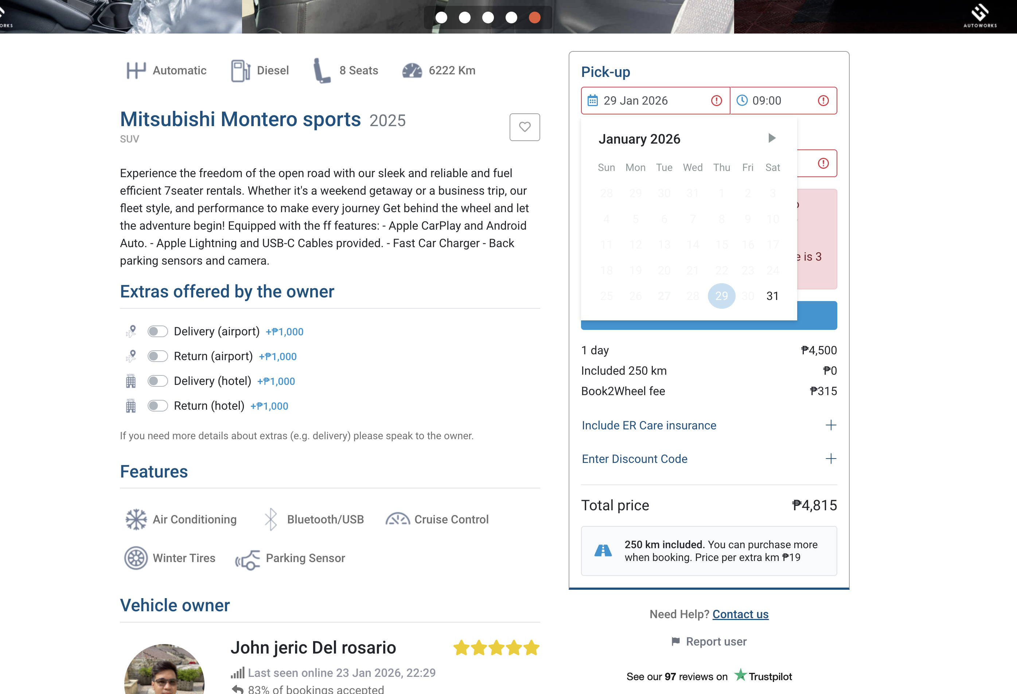1017x694 pixels.
Task: Click the error icon on the return field
Action: (823, 163)
